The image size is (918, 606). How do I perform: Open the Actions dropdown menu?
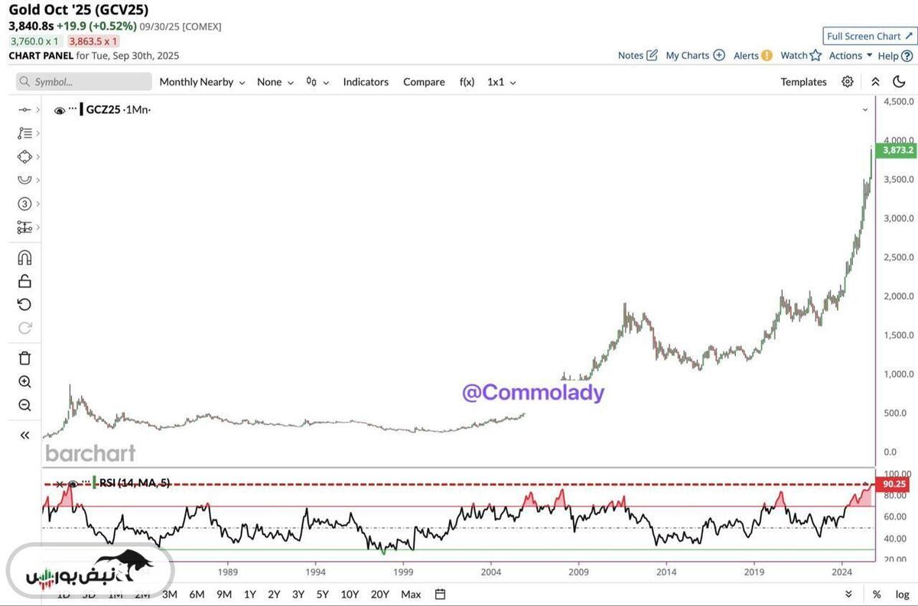[x=850, y=55]
